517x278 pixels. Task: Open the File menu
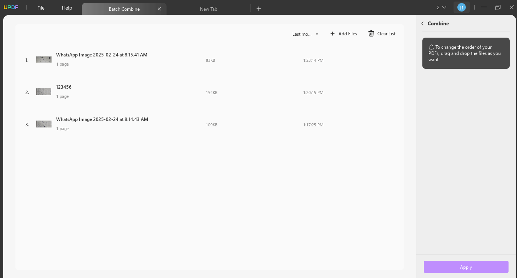pos(41,7)
